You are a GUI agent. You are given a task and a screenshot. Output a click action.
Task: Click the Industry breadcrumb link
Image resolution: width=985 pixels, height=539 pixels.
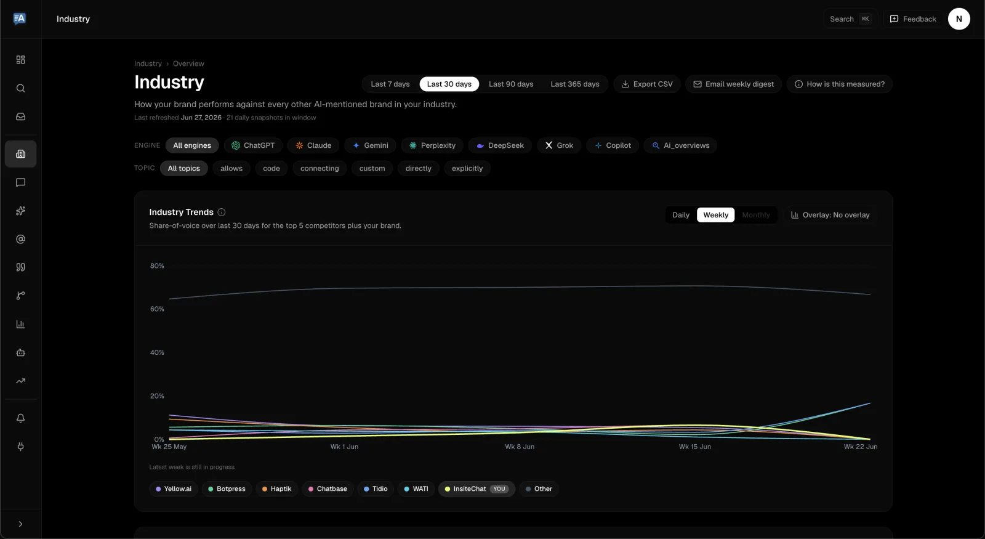pyautogui.click(x=148, y=63)
